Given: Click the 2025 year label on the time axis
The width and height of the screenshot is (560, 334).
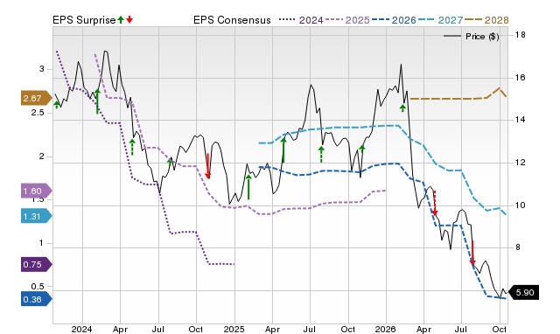Looking at the screenshot, I should (x=234, y=329).
